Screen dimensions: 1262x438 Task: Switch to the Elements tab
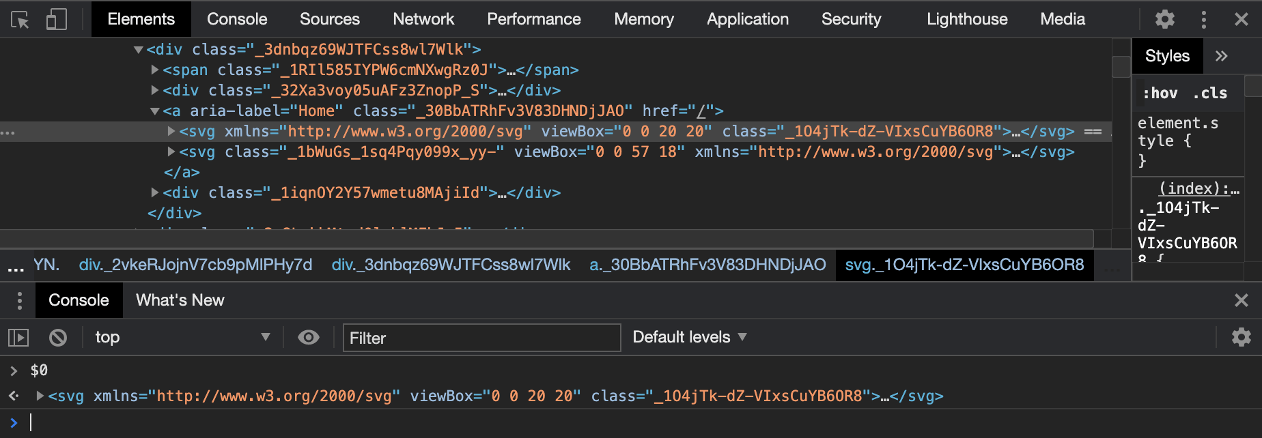(x=141, y=19)
